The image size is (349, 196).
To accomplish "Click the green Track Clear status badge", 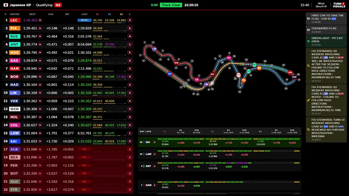I will pos(171,5).
